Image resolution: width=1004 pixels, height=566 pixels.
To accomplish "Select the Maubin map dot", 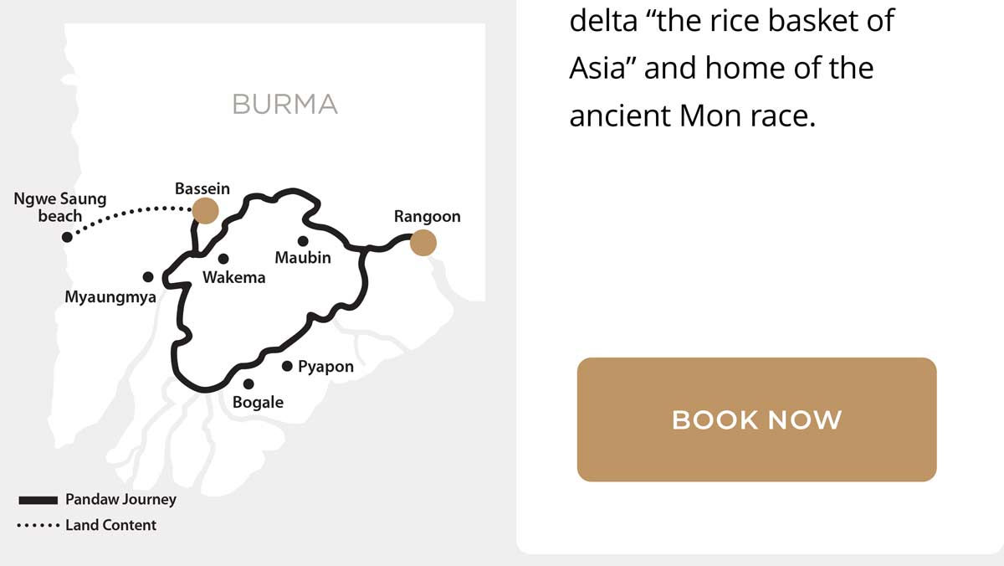I will 303,241.
